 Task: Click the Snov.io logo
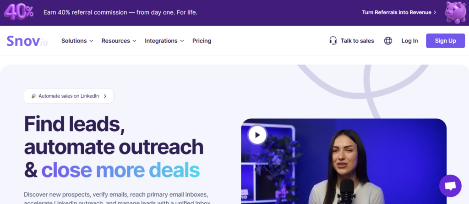(27, 41)
